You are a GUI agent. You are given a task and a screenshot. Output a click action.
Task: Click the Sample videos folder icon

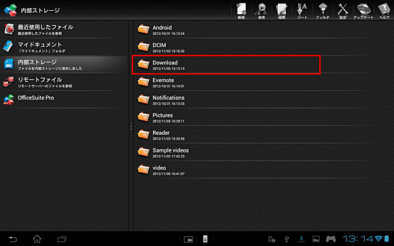point(143,152)
